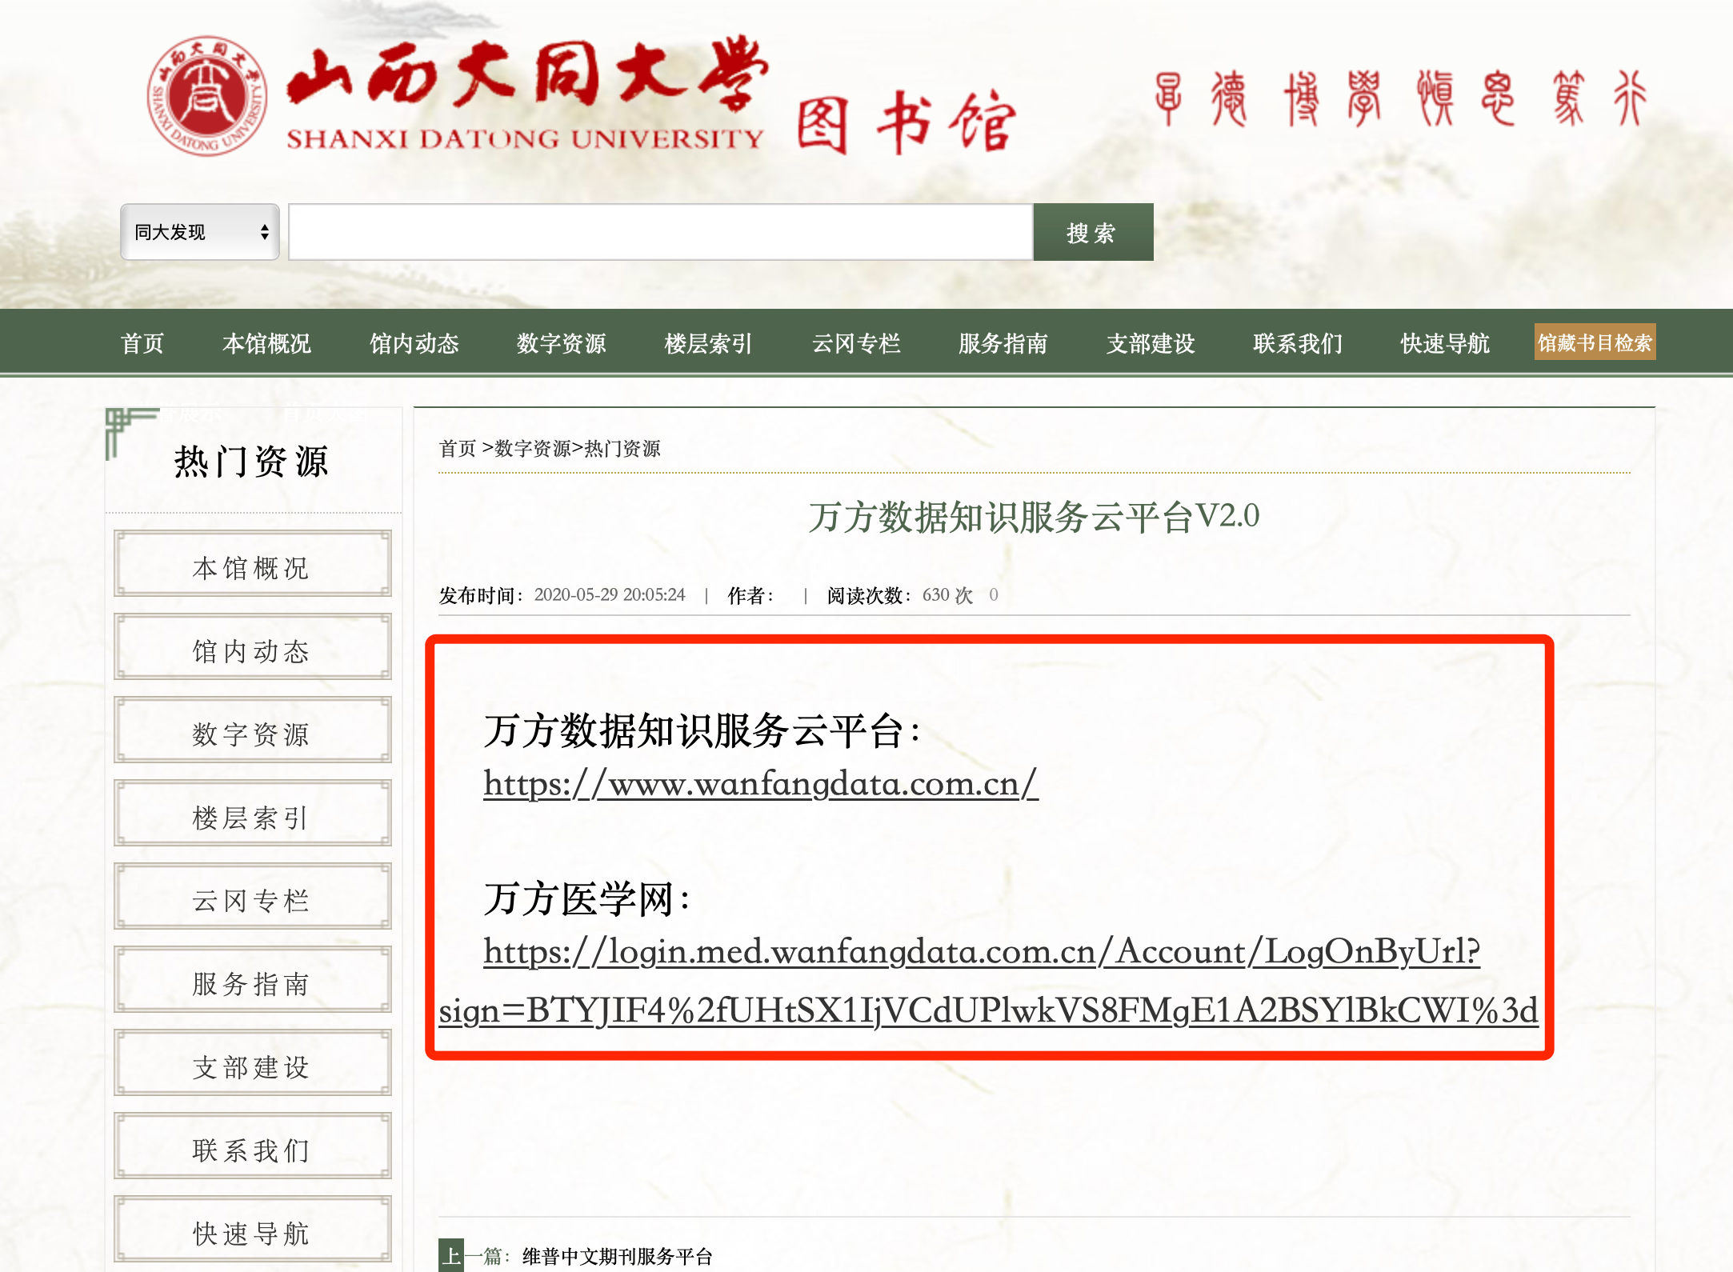The width and height of the screenshot is (1733, 1272).
Task: Click the 热门资源 sidebar heading
Action: click(x=251, y=462)
